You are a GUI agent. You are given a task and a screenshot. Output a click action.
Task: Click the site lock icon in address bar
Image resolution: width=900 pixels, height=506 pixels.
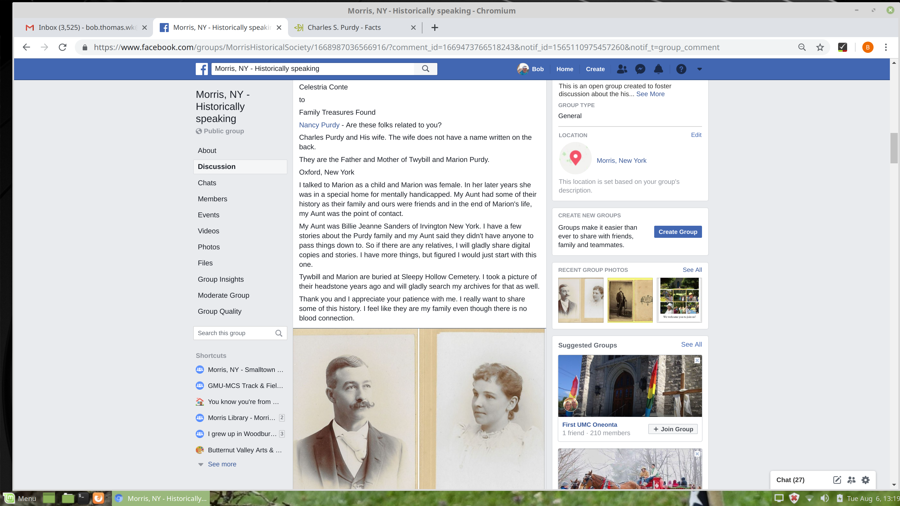coord(85,47)
